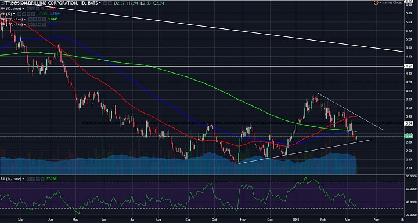Click the 2018 label on time axis

tap(296, 220)
